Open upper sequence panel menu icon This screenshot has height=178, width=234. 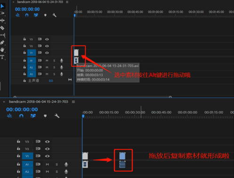click(x=67, y=2)
